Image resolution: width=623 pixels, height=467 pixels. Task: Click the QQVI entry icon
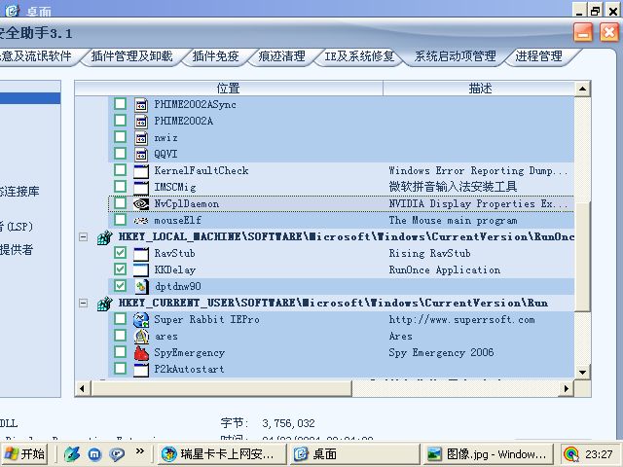[140, 154]
